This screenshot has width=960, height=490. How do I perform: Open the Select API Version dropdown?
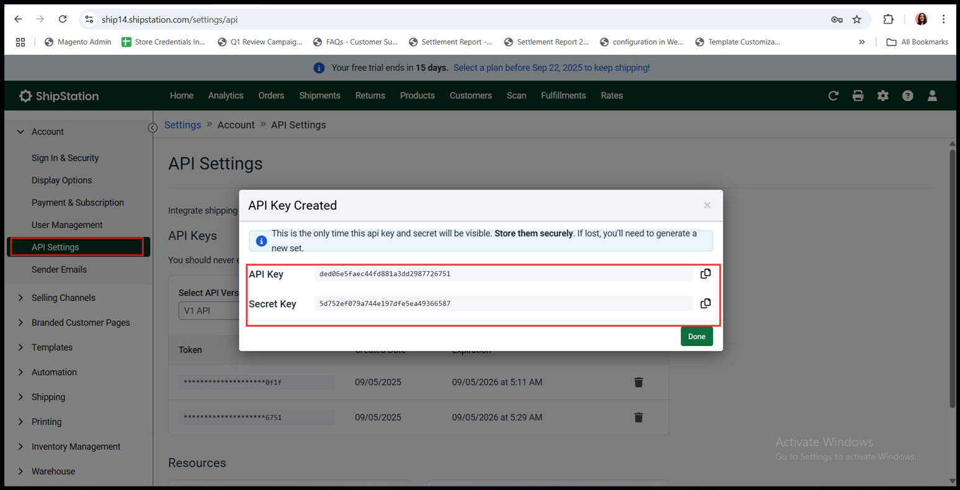tap(209, 310)
